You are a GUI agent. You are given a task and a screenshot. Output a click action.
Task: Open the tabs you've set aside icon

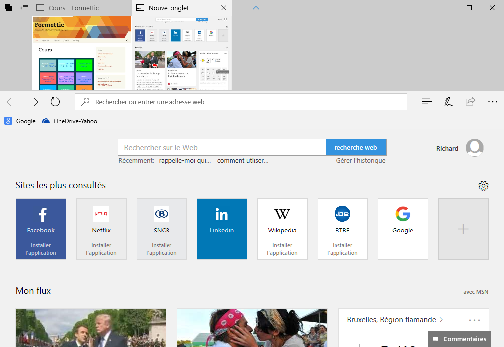pyautogui.click(x=8, y=8)
